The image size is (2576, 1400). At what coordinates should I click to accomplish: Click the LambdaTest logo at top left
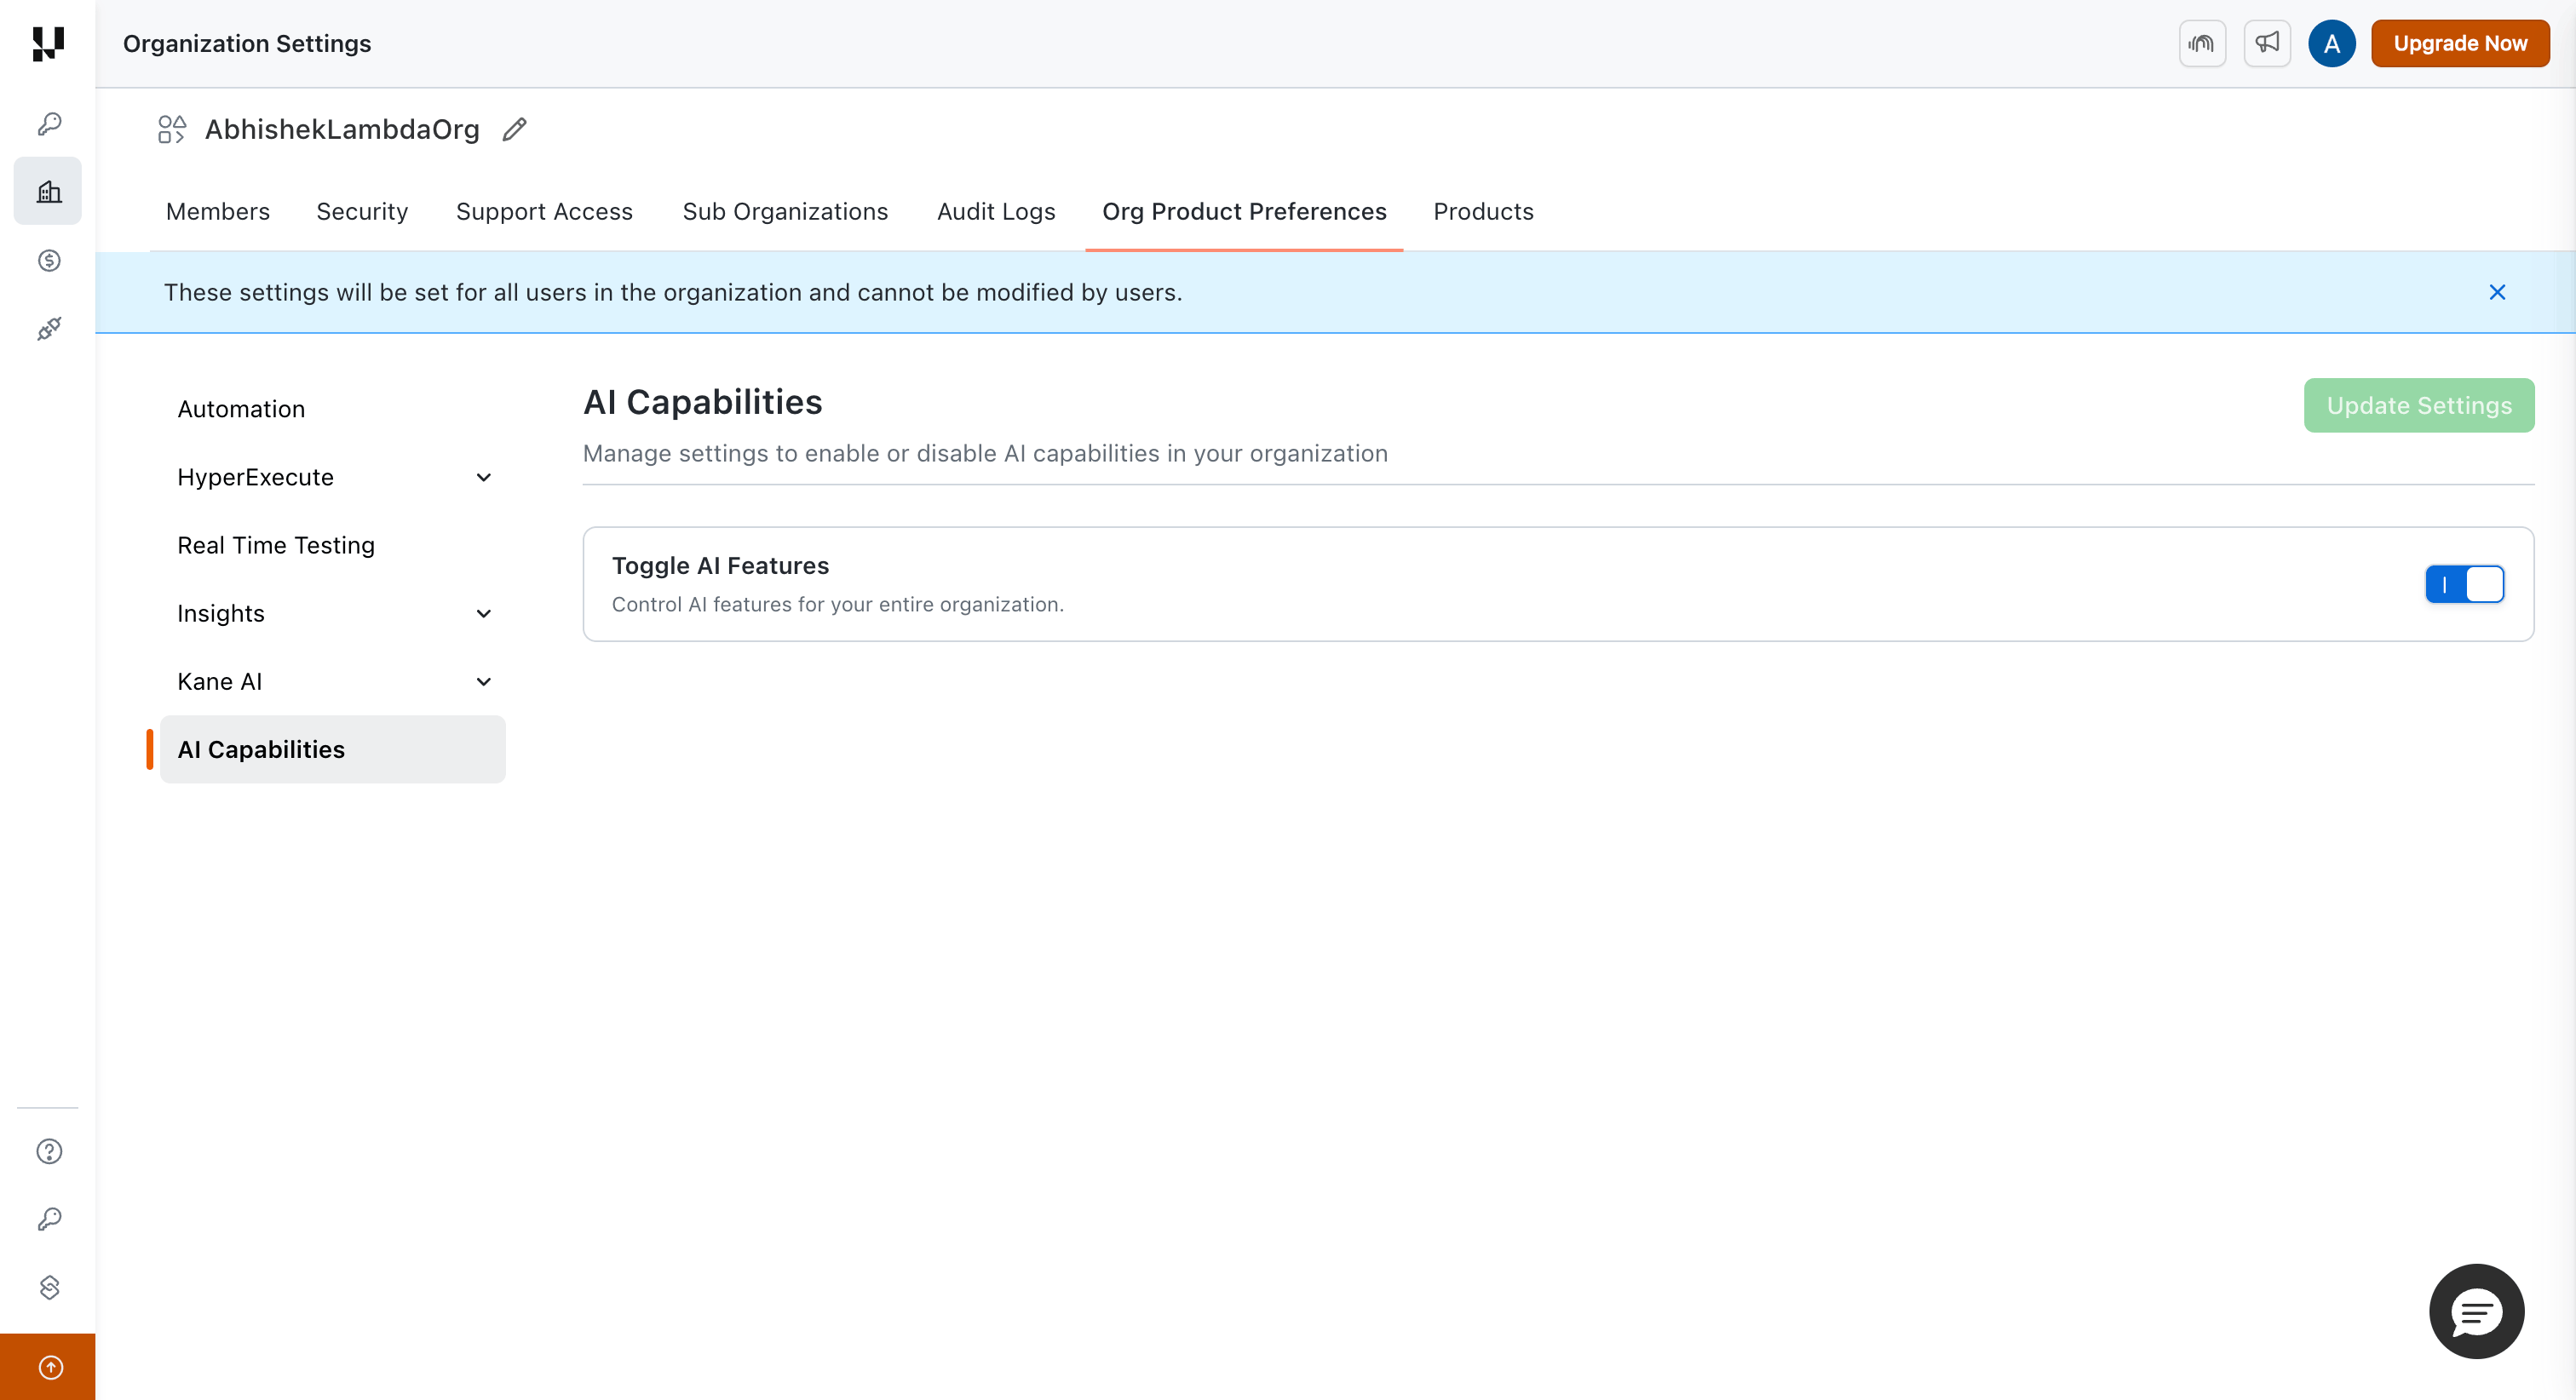point(47,43)
